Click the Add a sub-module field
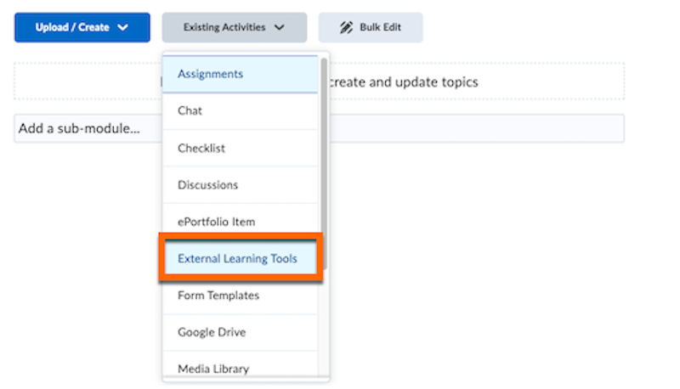 click(320, 128)
